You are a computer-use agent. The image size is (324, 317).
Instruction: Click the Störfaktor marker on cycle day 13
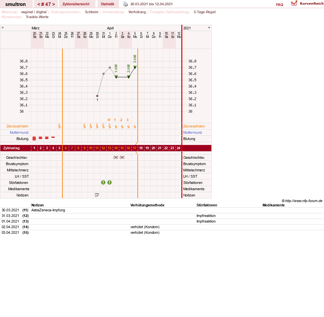pos(110,183)
